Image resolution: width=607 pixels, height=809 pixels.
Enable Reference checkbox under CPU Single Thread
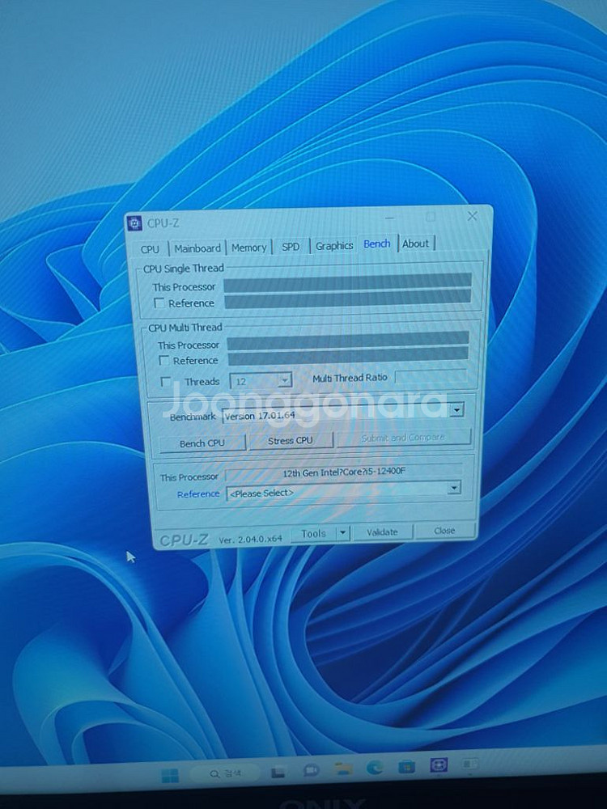tap(159, 303)
